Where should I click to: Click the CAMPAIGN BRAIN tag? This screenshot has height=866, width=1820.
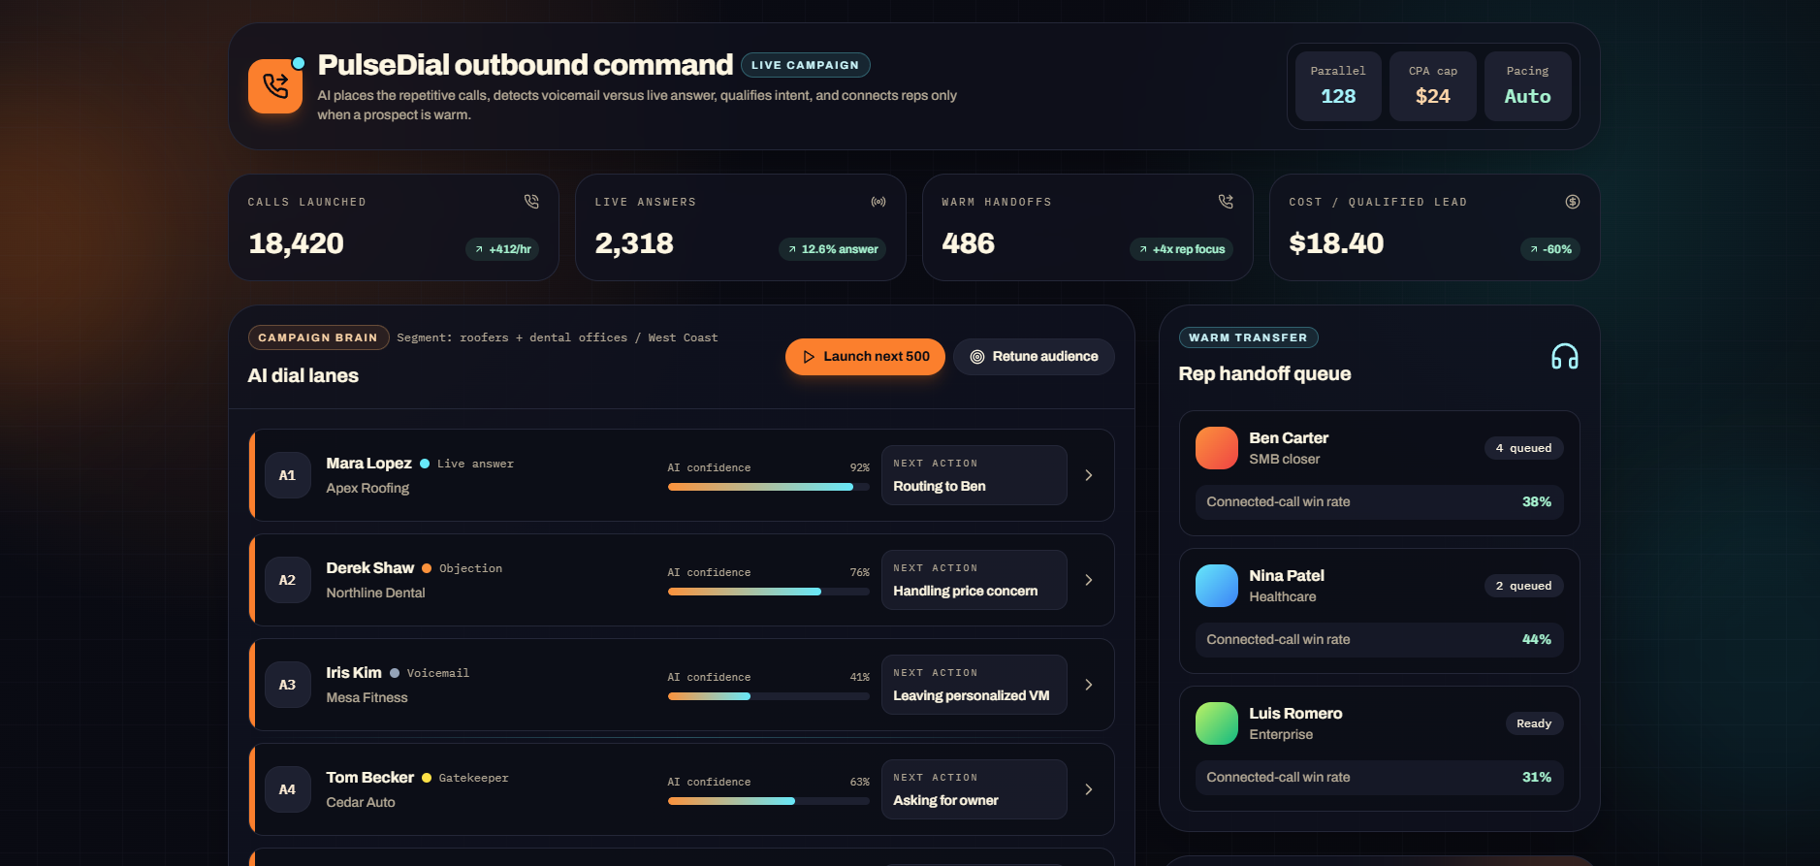(x=318, y=337)
